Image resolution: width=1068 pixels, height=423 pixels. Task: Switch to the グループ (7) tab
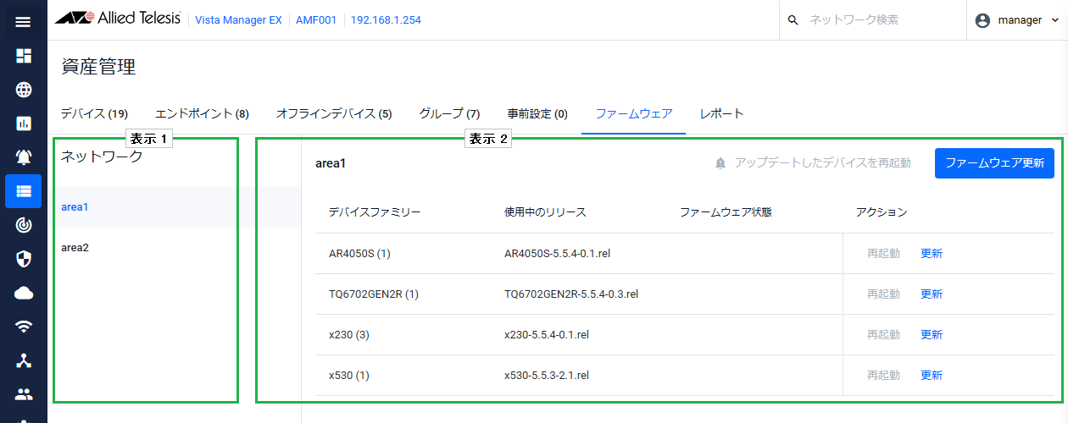click(x=449, y=113)
